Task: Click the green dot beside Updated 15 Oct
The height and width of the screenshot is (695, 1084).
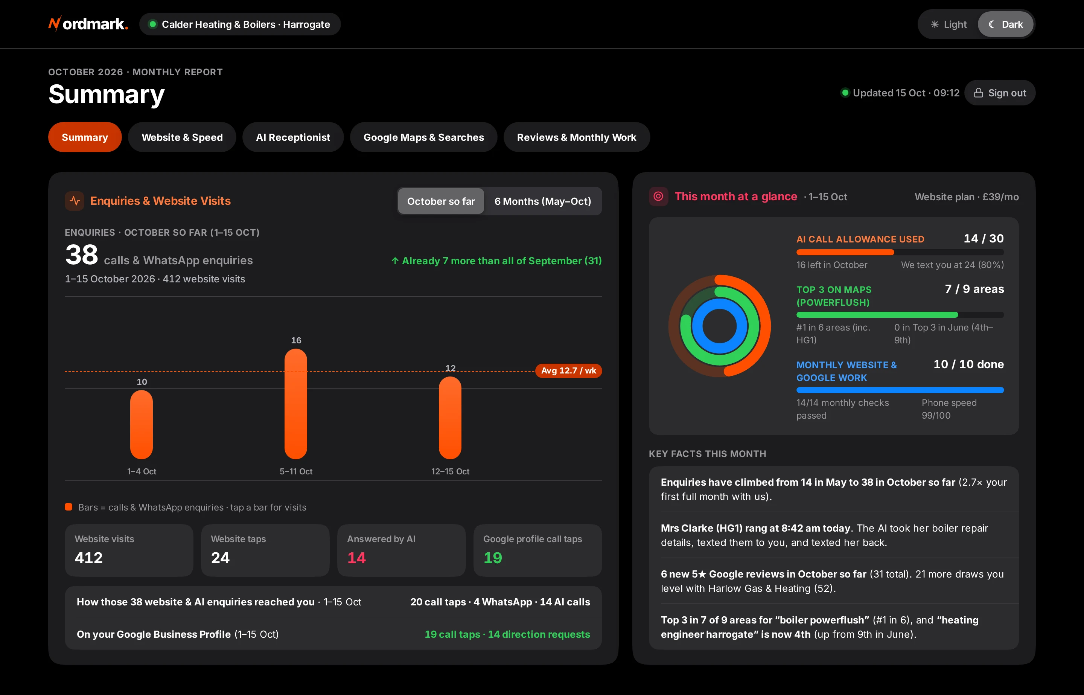Action: 845,93
